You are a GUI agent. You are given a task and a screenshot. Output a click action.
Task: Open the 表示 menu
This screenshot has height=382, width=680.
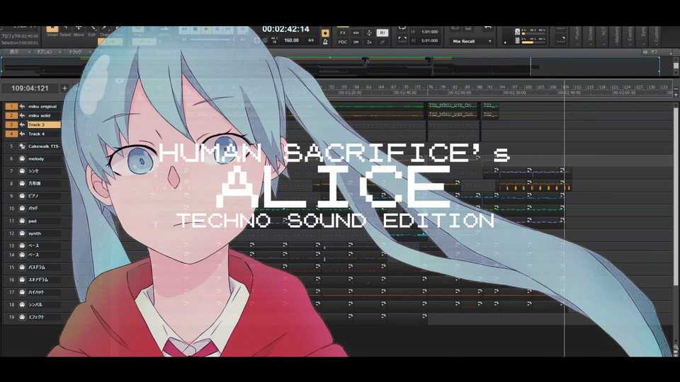point(17,52)
